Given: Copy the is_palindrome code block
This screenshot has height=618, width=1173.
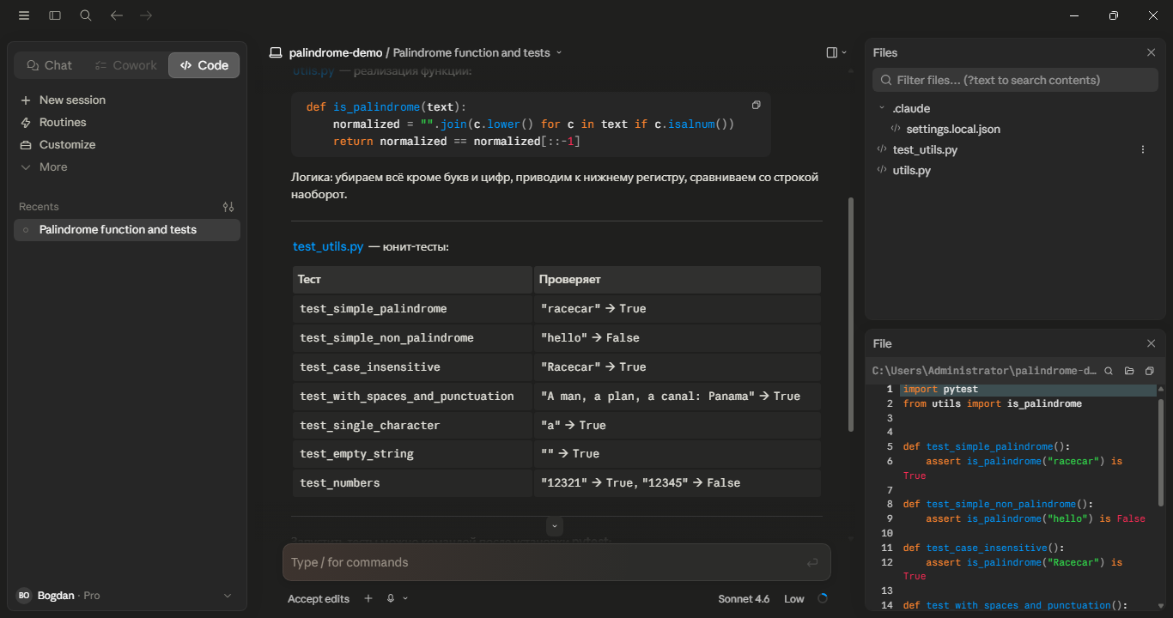Looking at the screenshot, I should click(756, 105).
